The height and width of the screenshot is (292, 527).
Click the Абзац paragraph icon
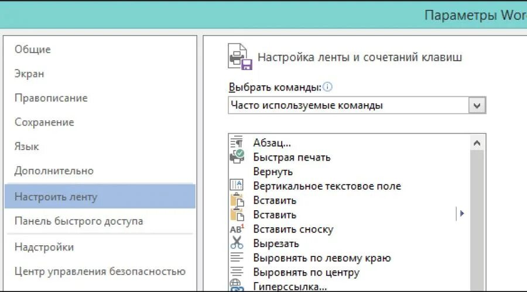coord(237,142)
